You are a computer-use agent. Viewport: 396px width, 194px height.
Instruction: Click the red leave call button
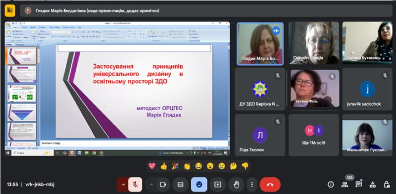coord(270,185)
